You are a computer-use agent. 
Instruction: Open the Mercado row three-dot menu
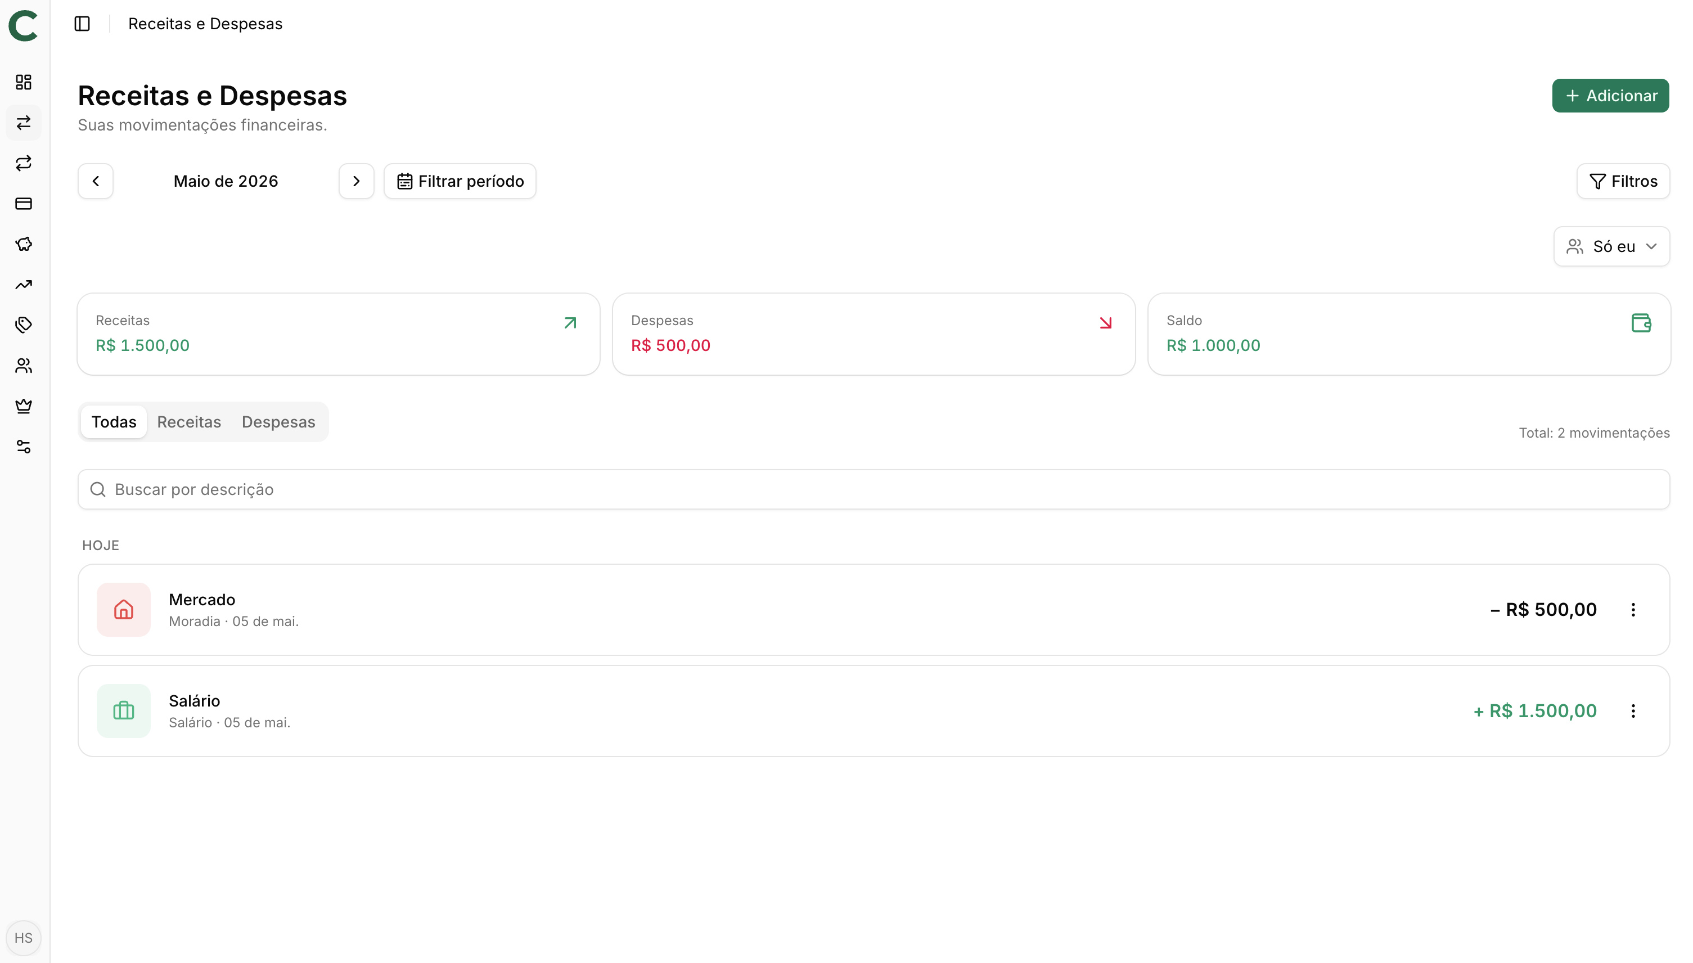[1633, 610]
